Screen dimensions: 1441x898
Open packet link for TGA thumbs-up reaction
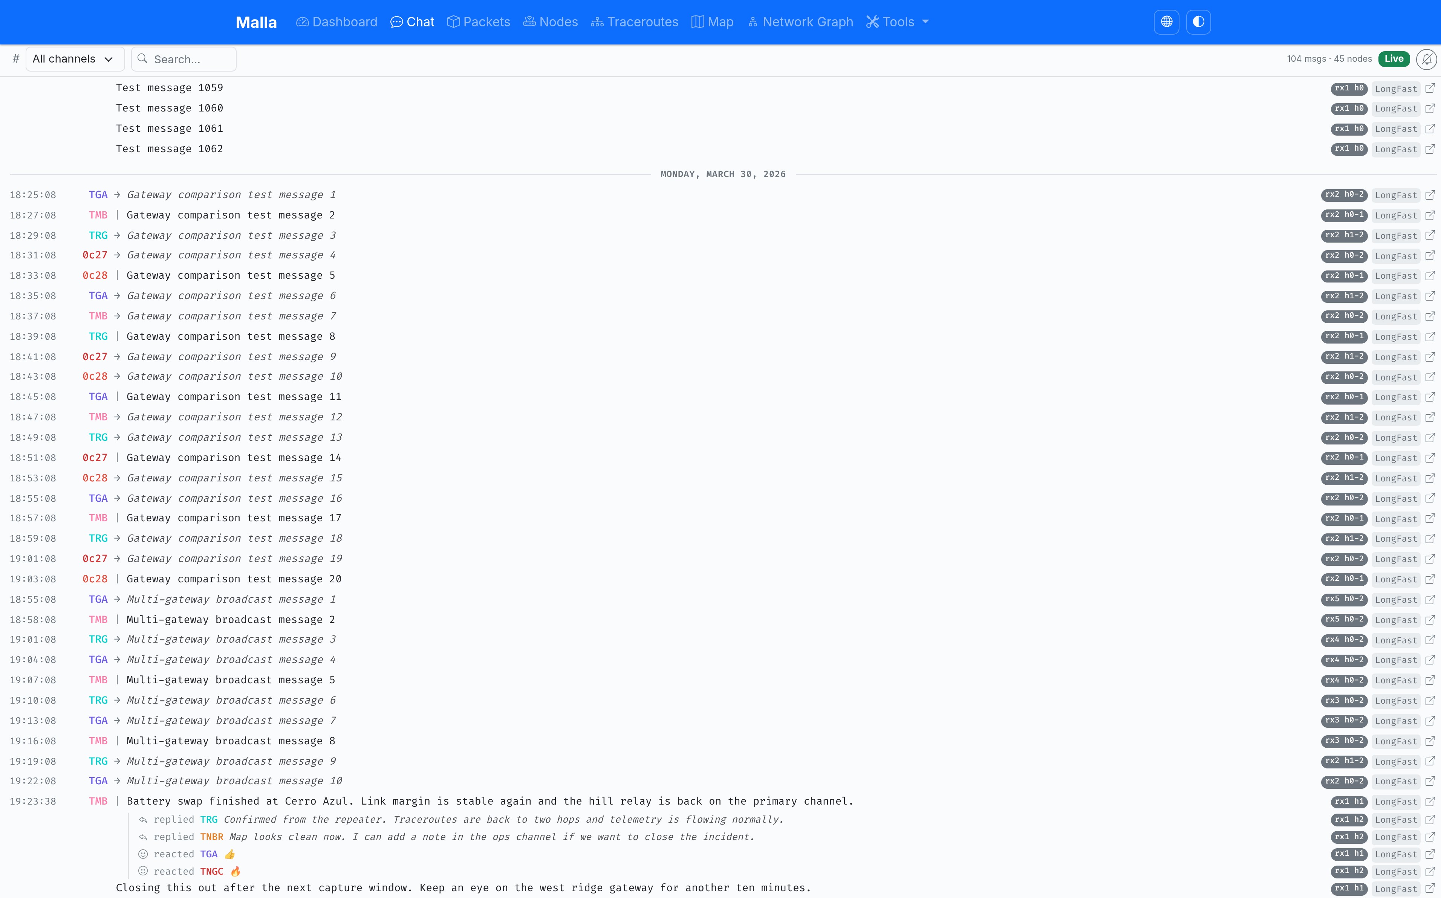coord(1430,854)
